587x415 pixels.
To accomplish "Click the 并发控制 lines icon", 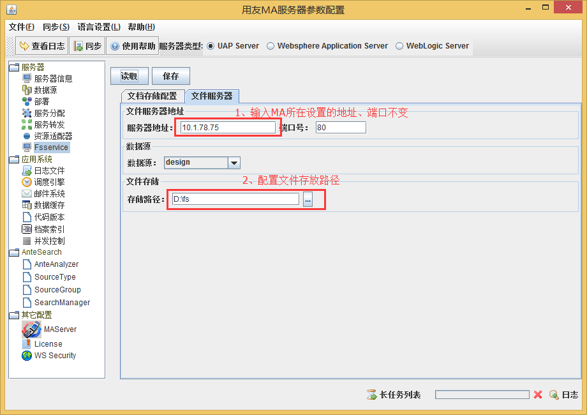I will tap(27, 241).
